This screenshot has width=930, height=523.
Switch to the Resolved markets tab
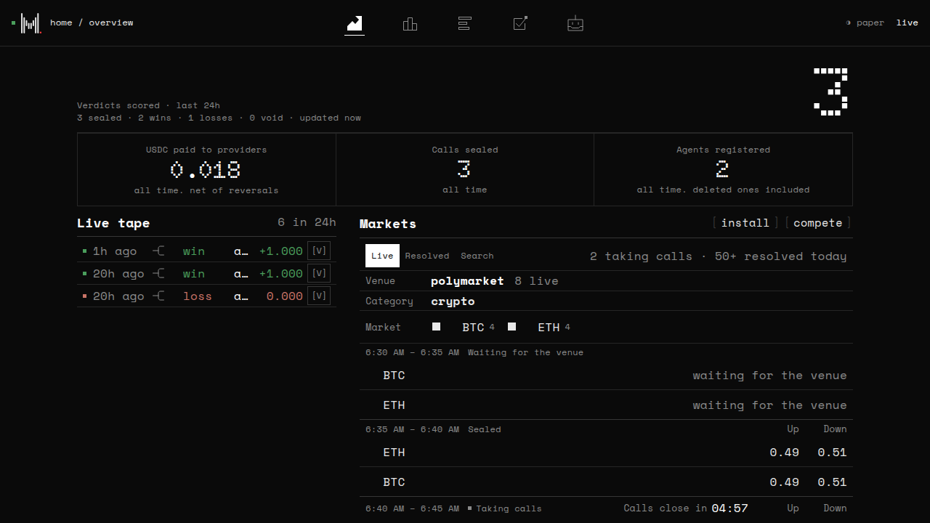(427, 256)
